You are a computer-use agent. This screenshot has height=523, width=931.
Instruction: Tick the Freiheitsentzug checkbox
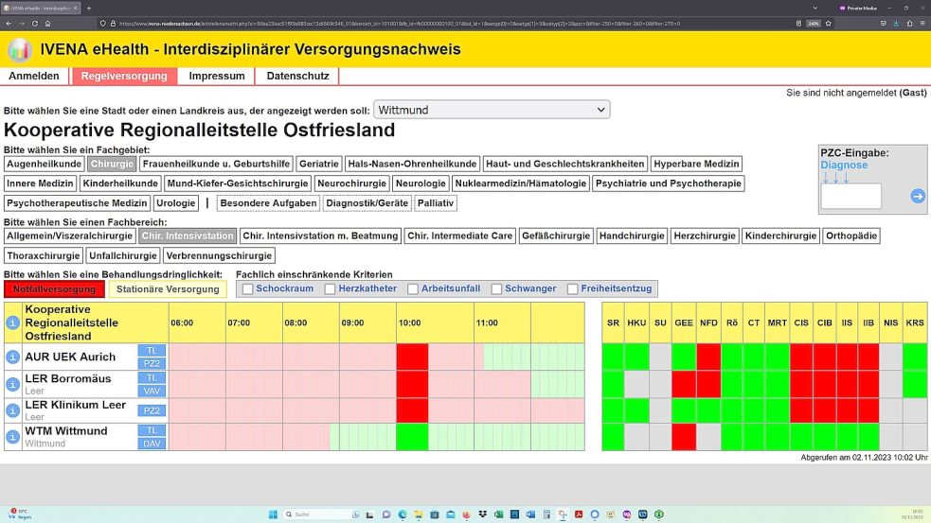tap(572, 288)
